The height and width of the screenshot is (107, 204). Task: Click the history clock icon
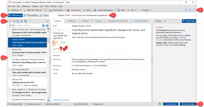[x=13, y=25]
